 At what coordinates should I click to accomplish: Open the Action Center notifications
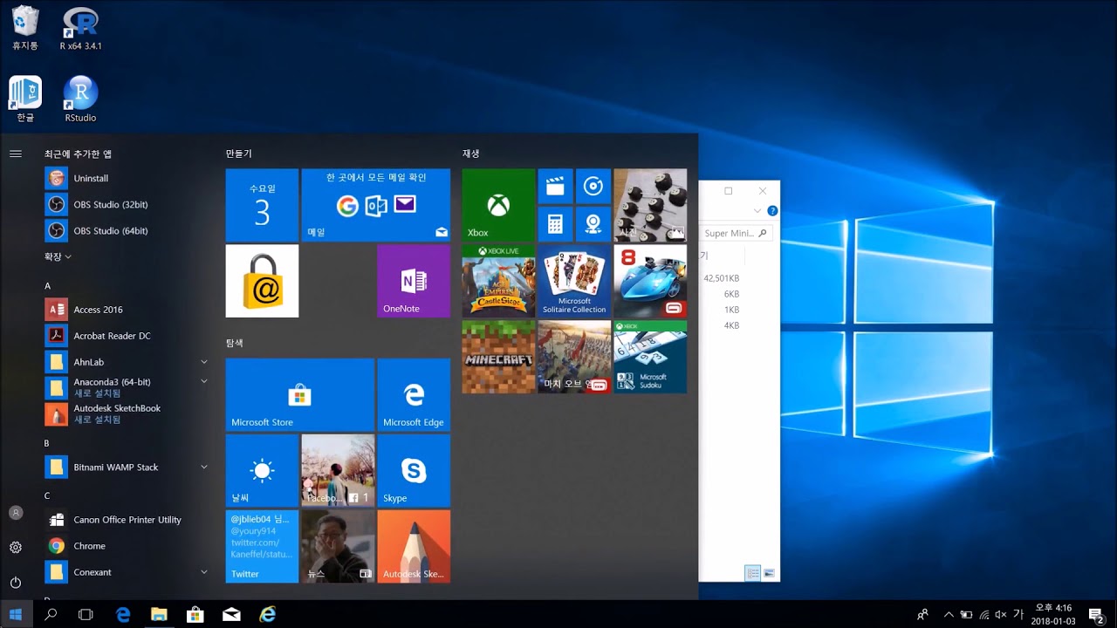point(1097,614)
